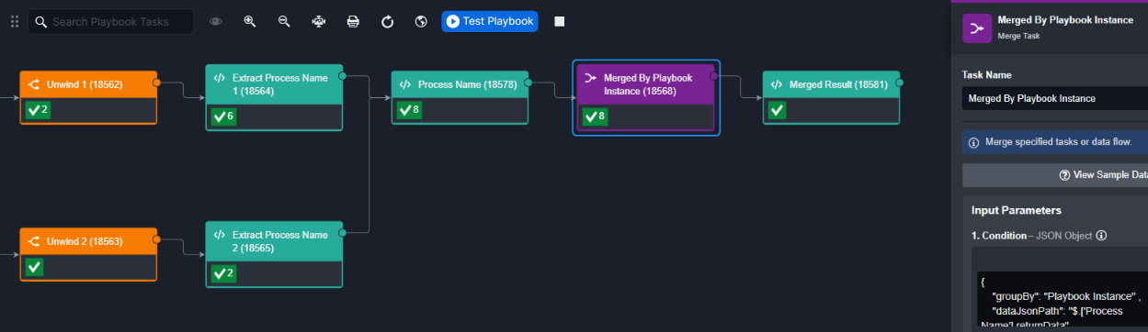Click the fit-to-screen icon in toolbar
Screen dimensions: 1148x332
(x=318, y=21)
